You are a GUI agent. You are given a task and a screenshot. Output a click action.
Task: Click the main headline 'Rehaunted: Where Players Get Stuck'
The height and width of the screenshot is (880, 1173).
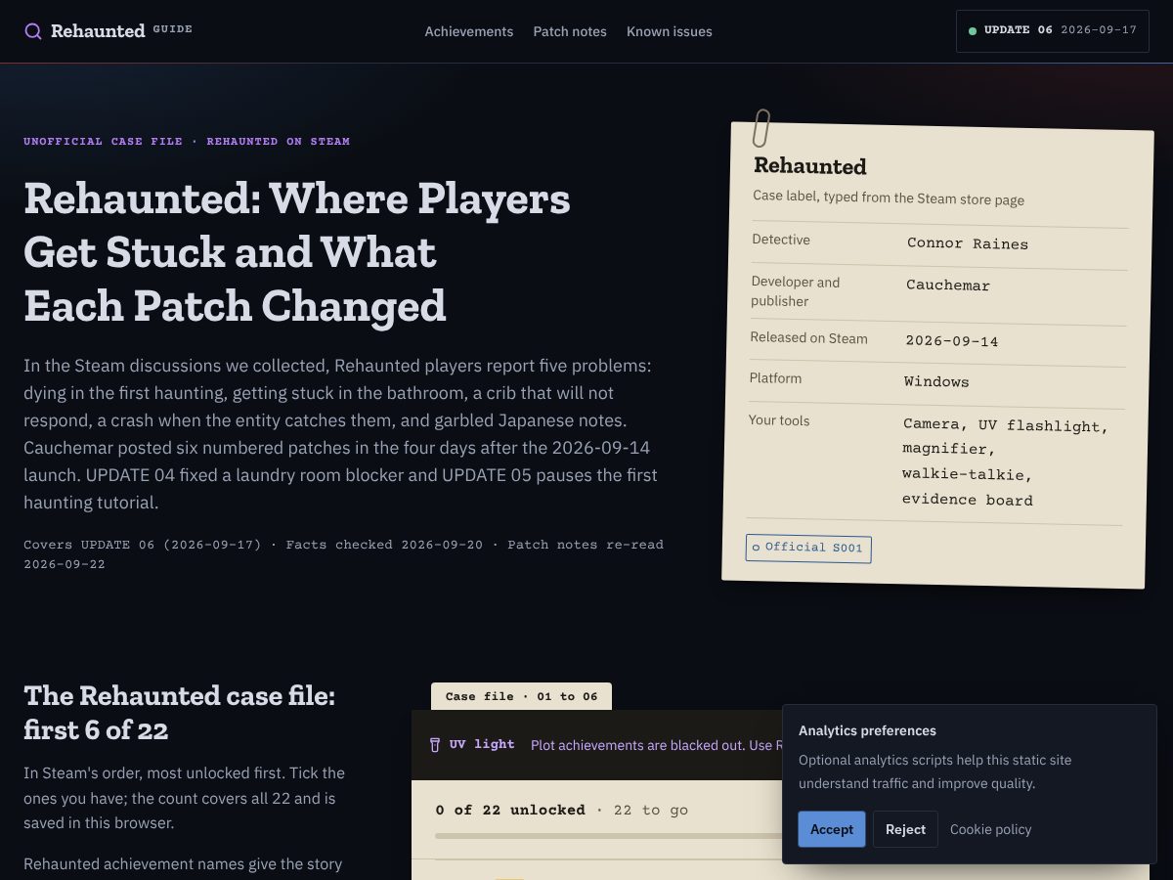click(297, 252)
